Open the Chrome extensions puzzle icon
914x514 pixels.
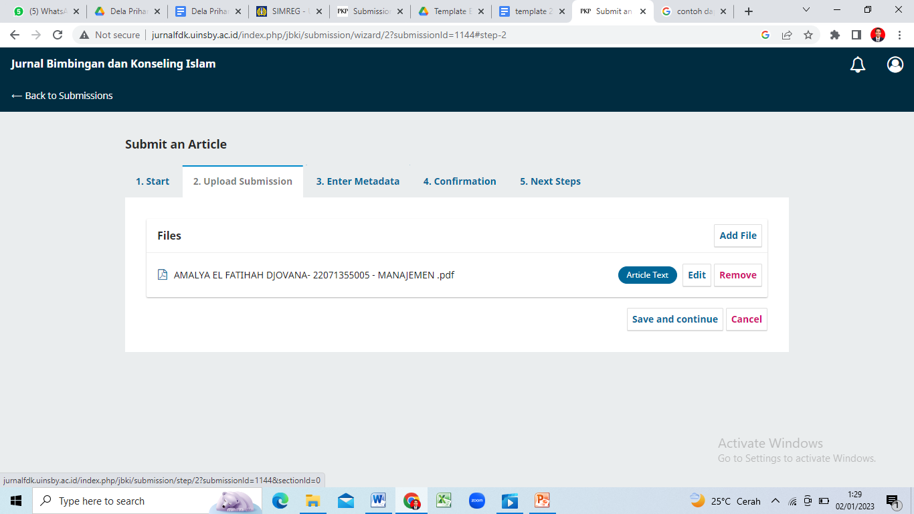click(834, 35)
